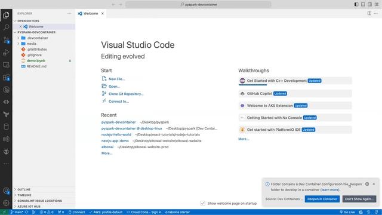This screenshot has width=382, height=215.
Task: Click the remote window indicator in status bar
Action: click(x=4, y=212)
